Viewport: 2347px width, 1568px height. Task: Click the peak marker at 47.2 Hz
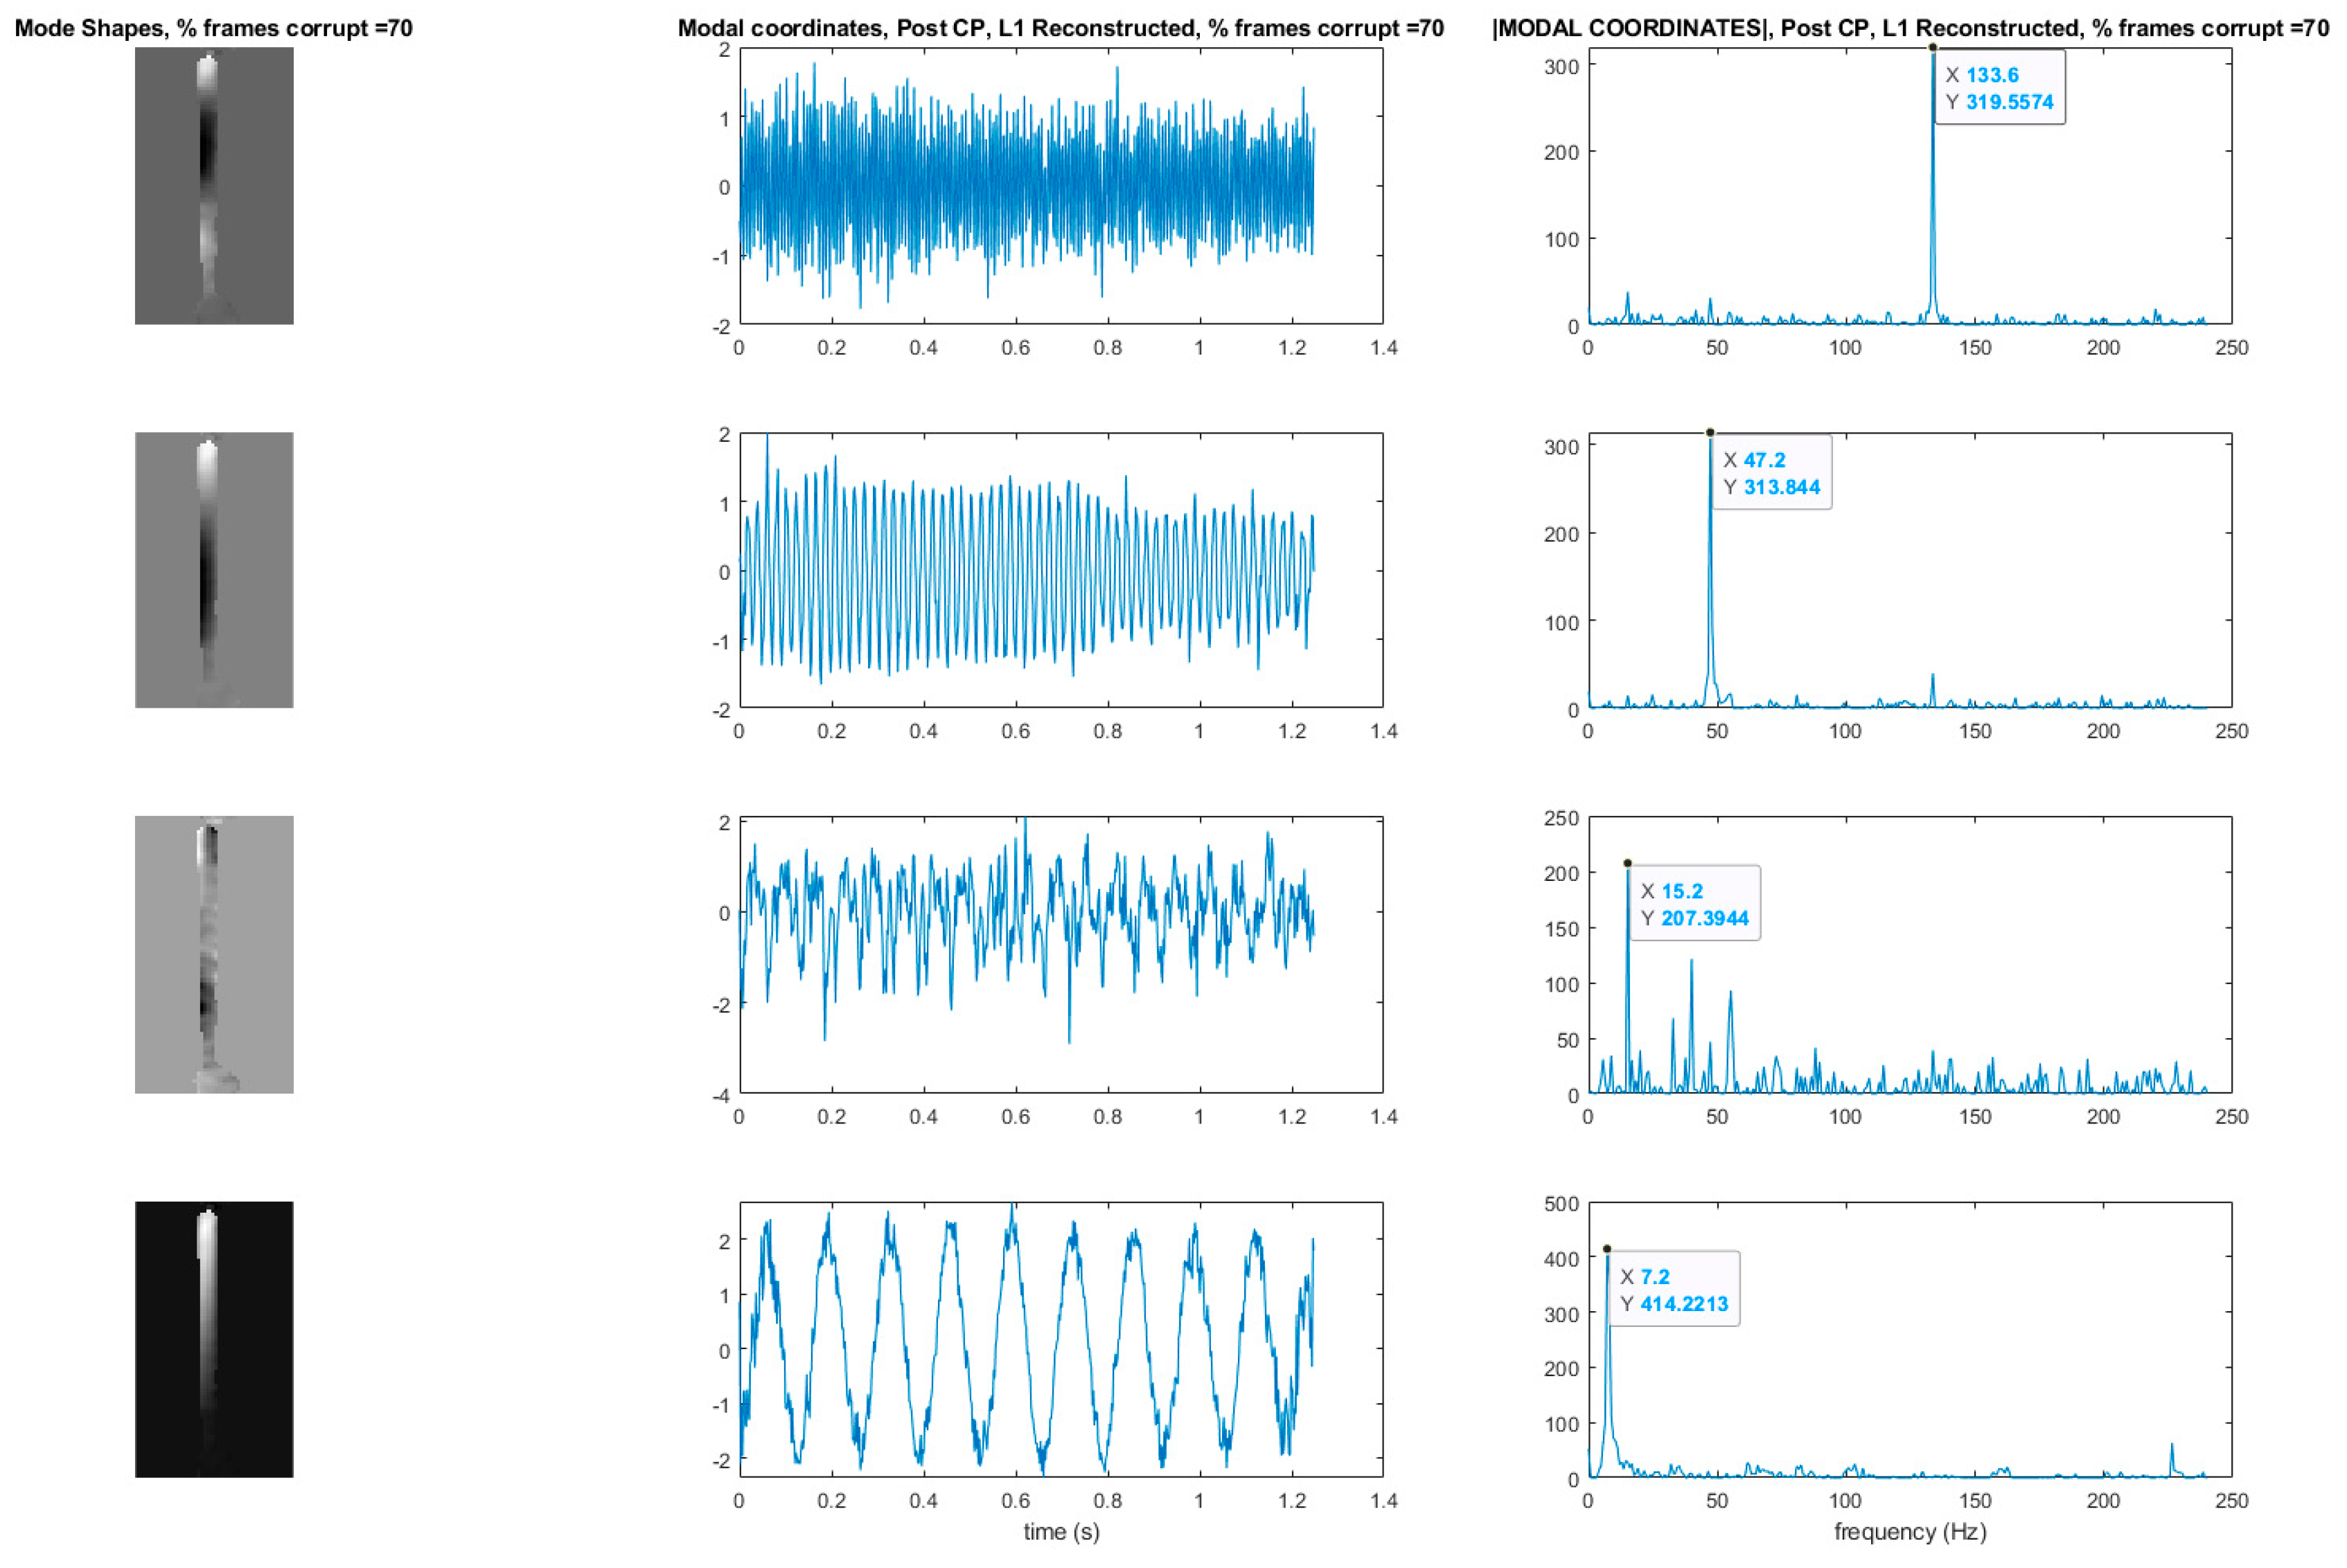(x=1710, y=433)
